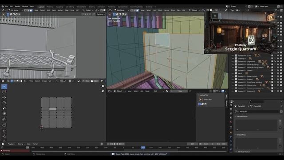Click the UV editor pan hand gizmo
The height and width of the screenshot is (160, 284).
click(103, 91)
